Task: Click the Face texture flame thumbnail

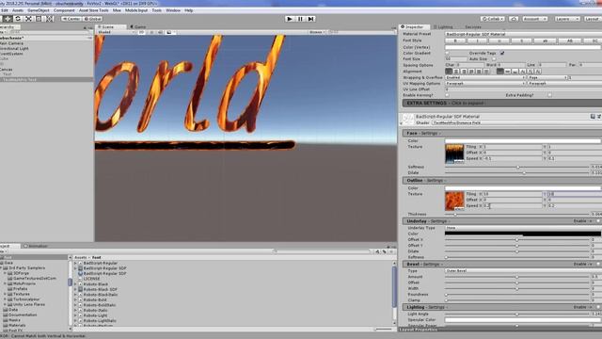Action: (x=454, y=154)
